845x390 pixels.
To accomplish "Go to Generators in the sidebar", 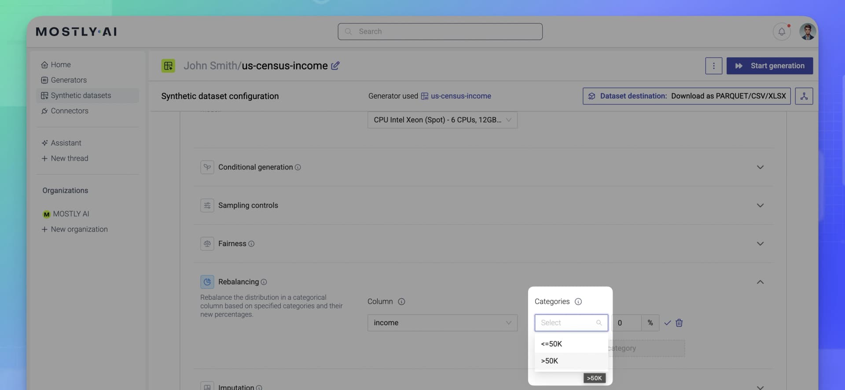I will (x=69, y=80).
